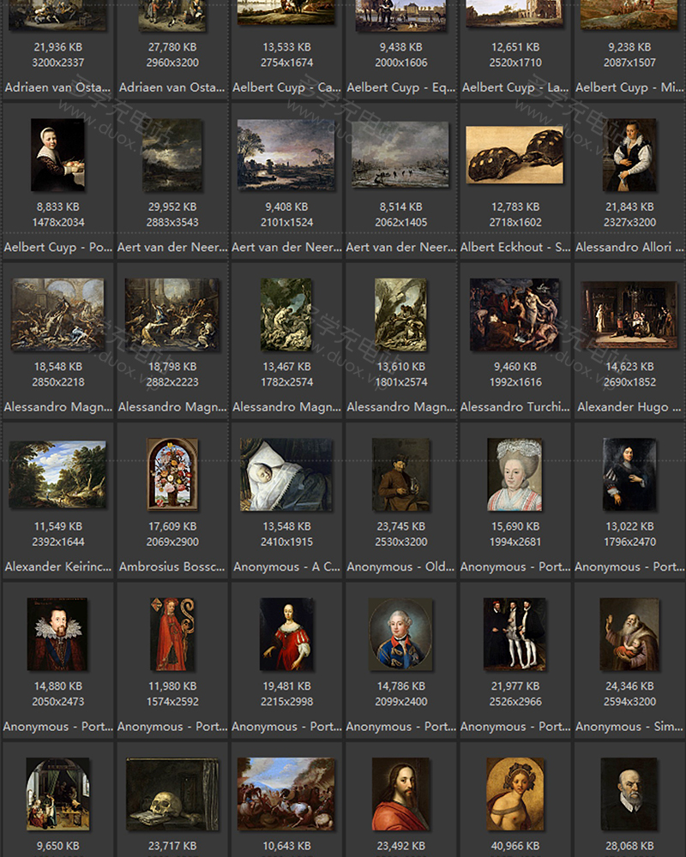The width and height of the screenshot is (686, 857).
Task: Select Aert van der Neer 29,952 KB thumbnail
Action: [172, 155]
